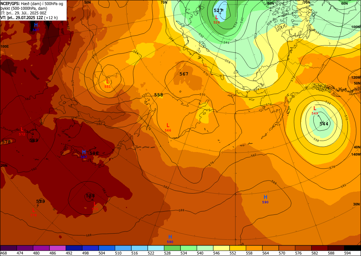Choose the legend swatch labeled 510
Image resolution: width=361 pixels, height=256 pixels.
point(123,248)
